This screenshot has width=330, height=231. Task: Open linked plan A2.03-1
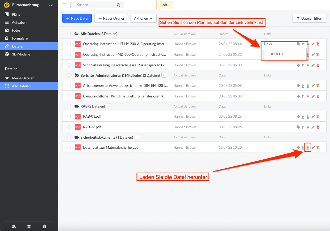(x=277, y=54)
